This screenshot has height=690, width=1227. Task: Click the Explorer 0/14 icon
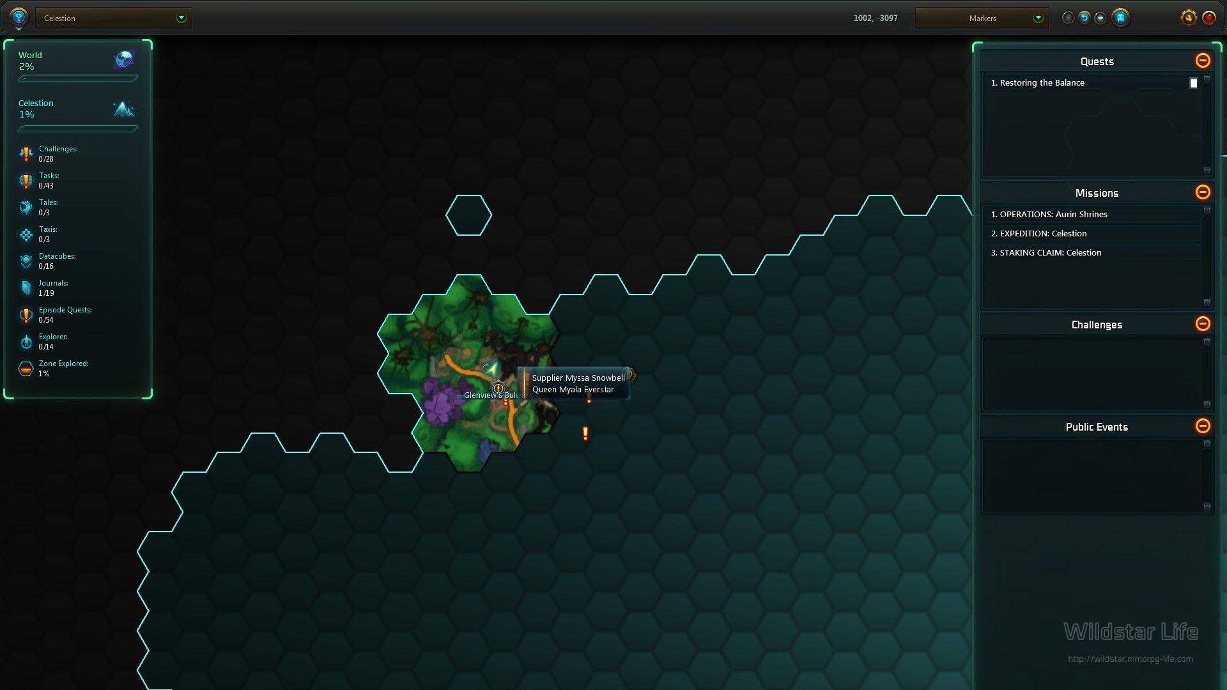click(x=26, y=342)
